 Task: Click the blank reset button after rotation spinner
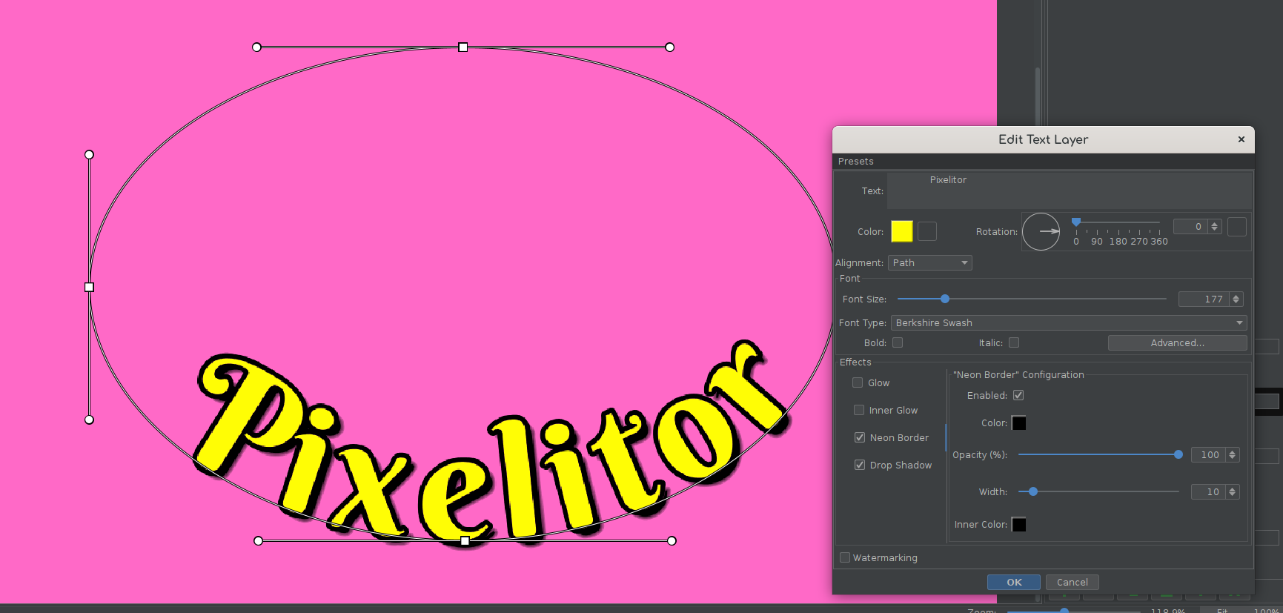click(x=1236, y=227)
